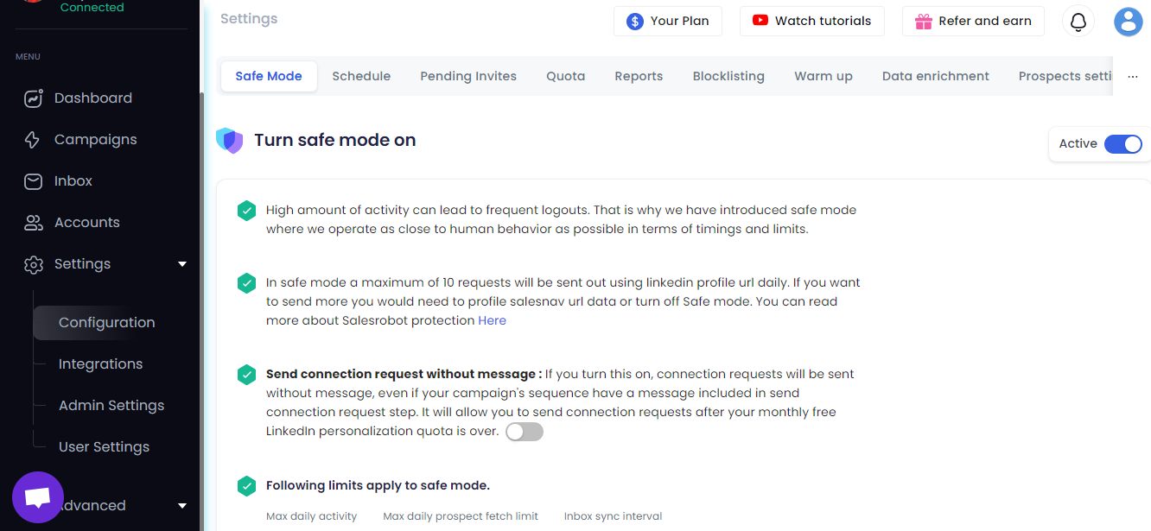Select the Campaigns icon in the sidebar
1151x531 pixels.
pyautogui.click(x=33, y=139)
